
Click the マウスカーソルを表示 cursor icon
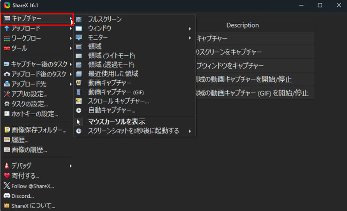click(78, 122)
